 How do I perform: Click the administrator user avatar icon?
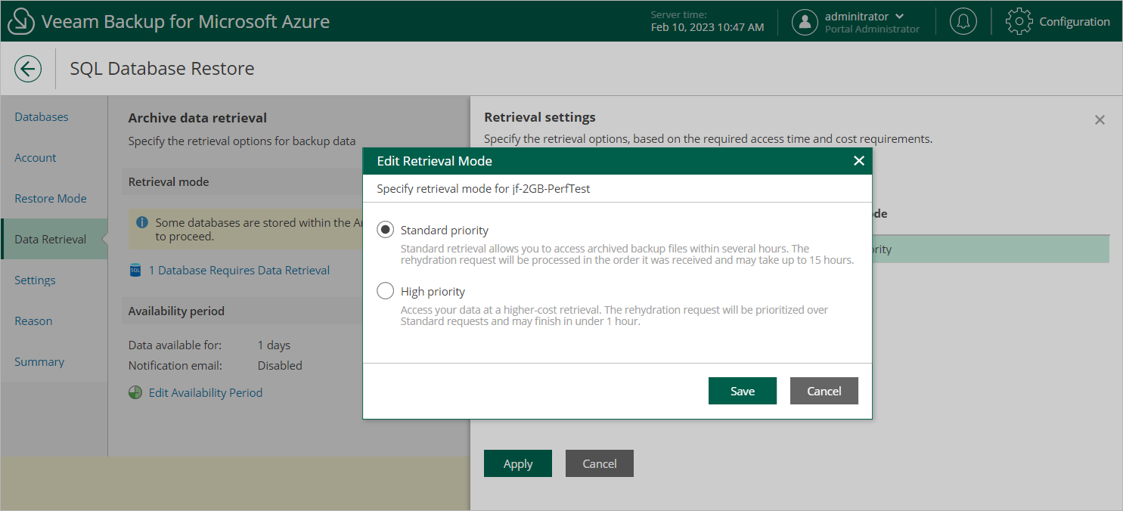tap(805, 22)
